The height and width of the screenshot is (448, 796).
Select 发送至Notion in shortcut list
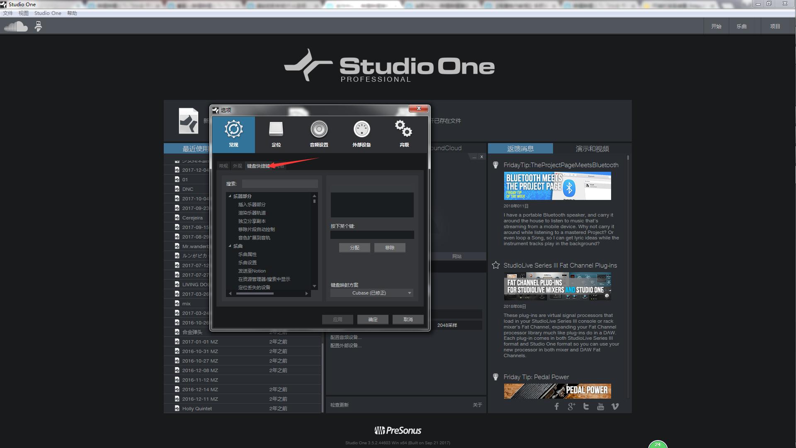(x=252, y=271)
